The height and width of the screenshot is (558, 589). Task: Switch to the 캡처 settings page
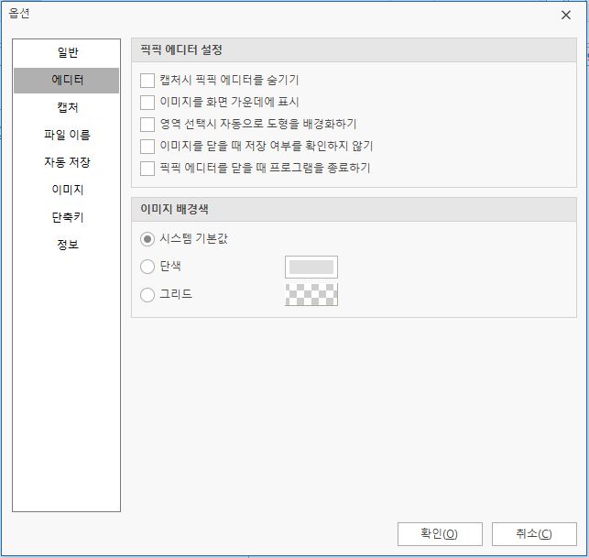tap(67, 107)
